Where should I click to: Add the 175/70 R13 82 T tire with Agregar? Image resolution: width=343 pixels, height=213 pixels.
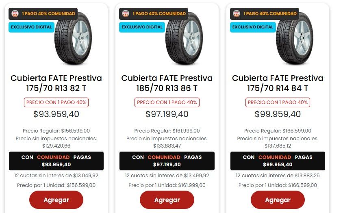point(56,200)
